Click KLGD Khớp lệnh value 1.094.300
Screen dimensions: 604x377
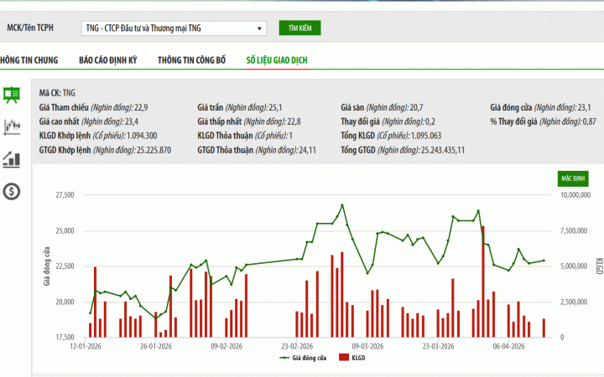pyautogui.click(x=142, y=136)
